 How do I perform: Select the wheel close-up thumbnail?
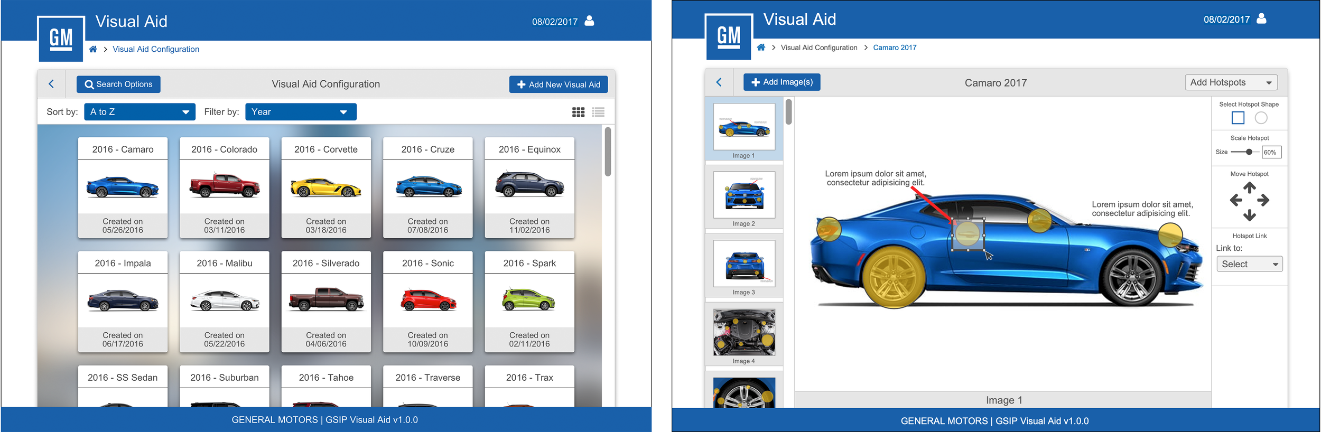[744, 392]
